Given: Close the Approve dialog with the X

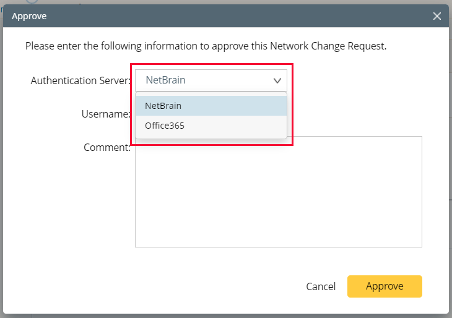Looking at the screenshot, I should pyautogui.click(x=437, y=16).
